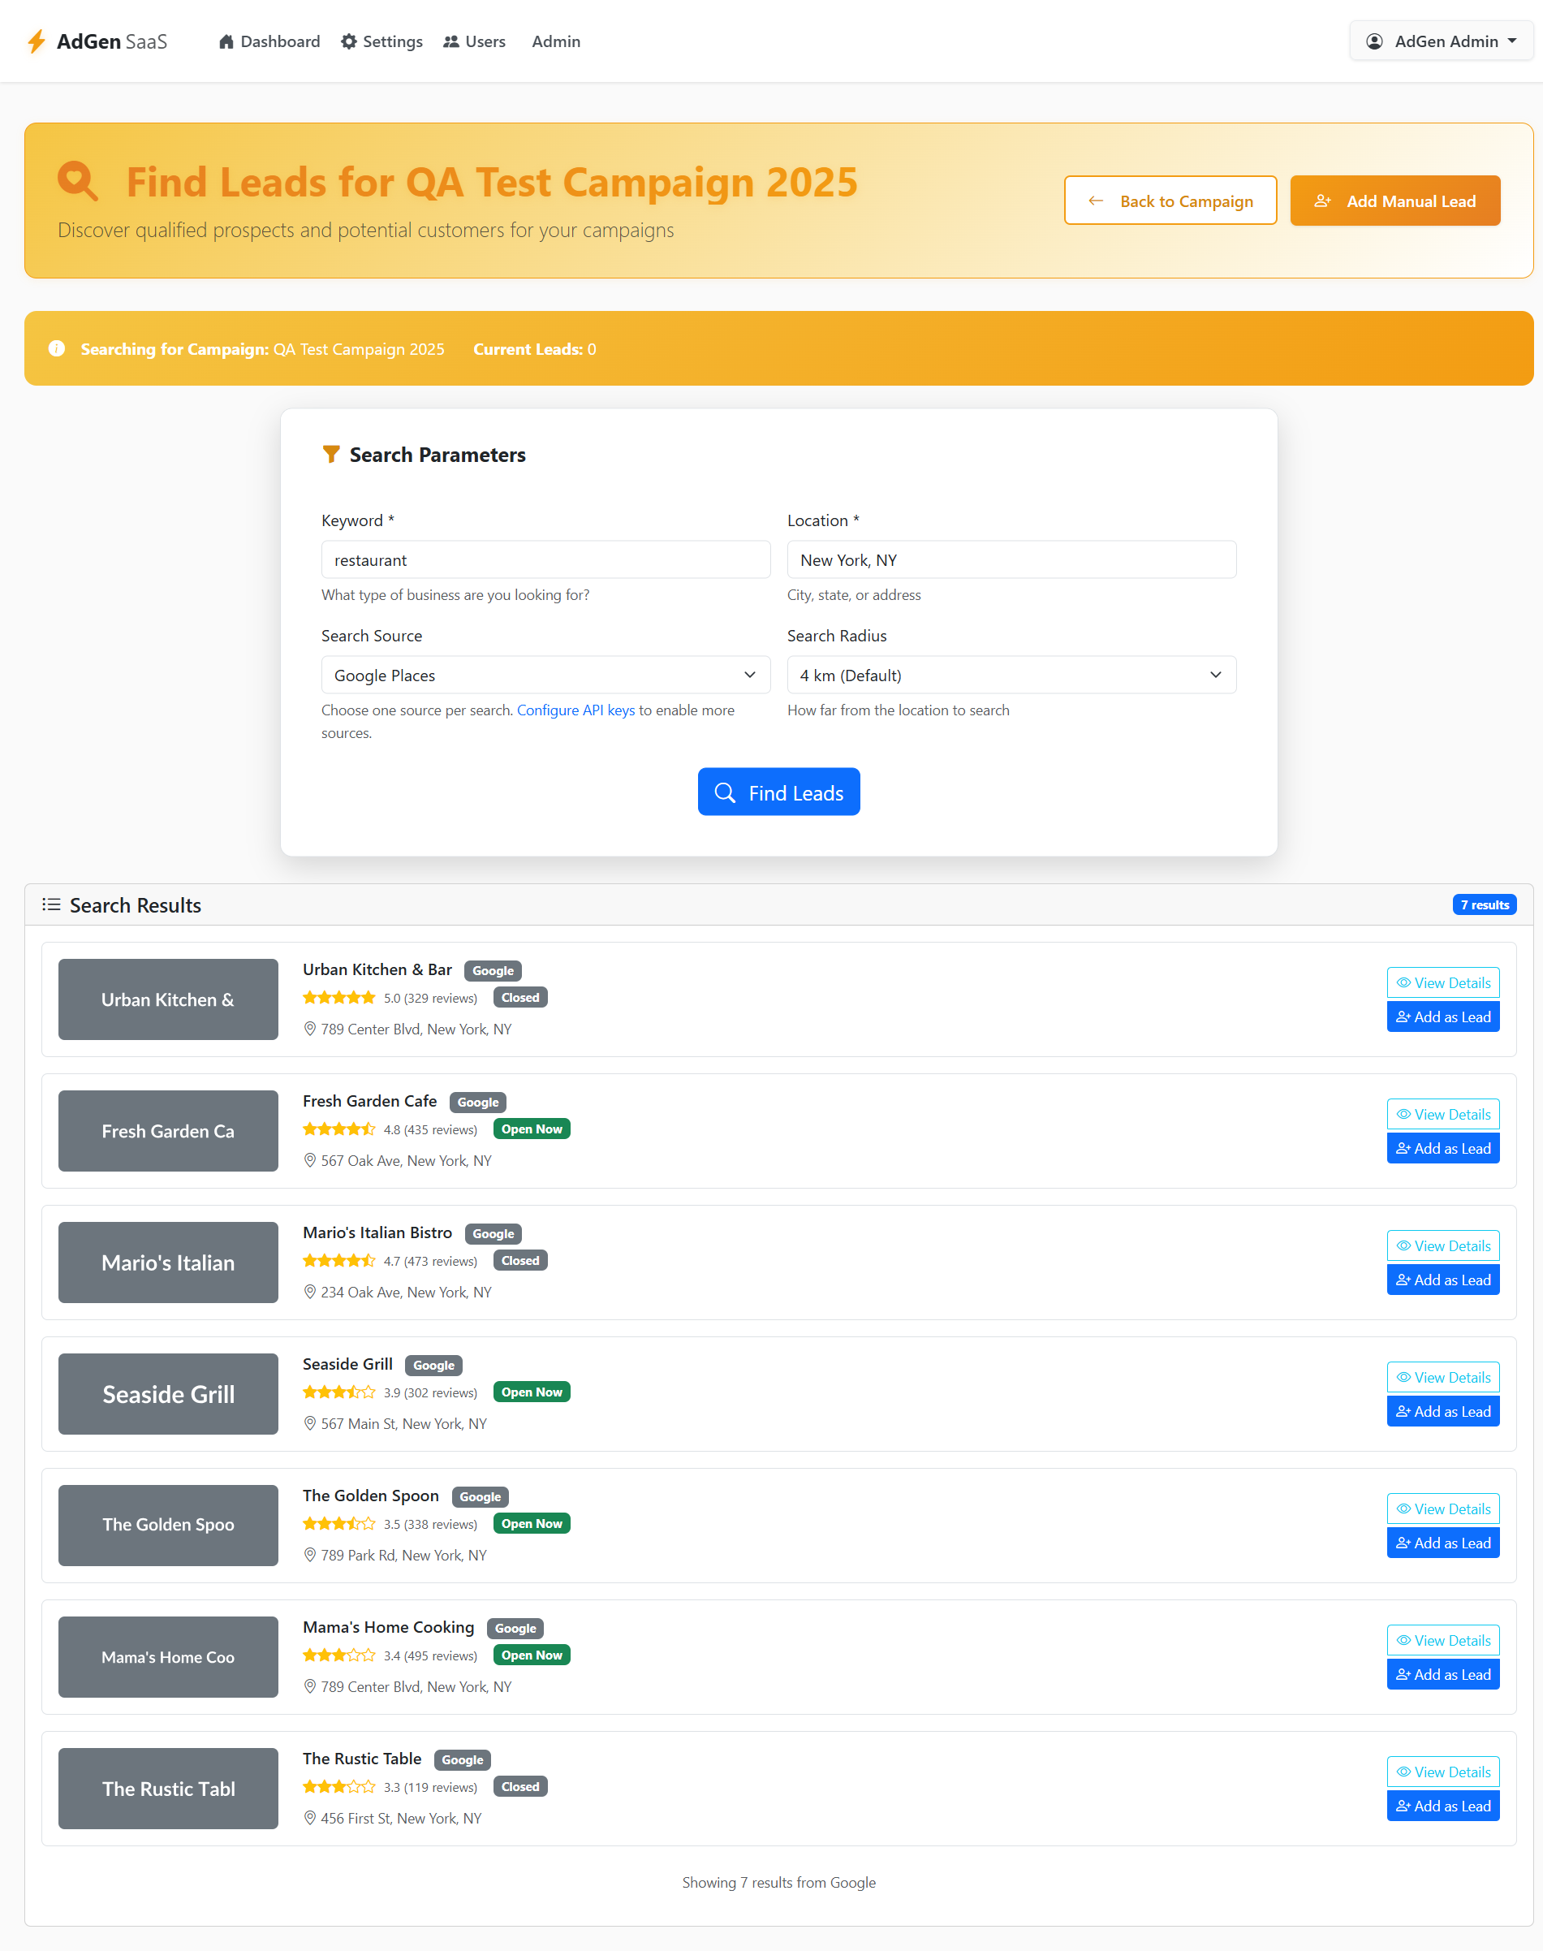Click the Dashboard house icon
Screen dimensions: 1543x1951
point(226,41)
